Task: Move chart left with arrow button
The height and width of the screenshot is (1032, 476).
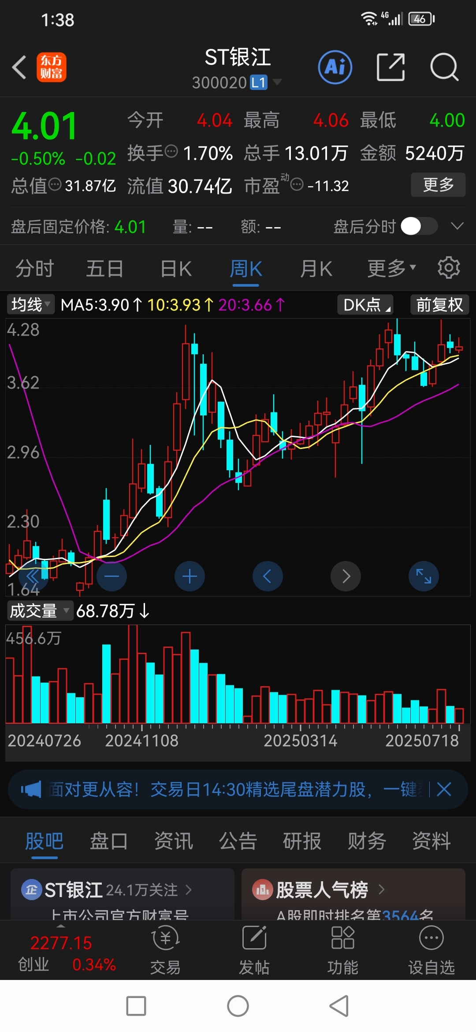Action: [268, 576]
